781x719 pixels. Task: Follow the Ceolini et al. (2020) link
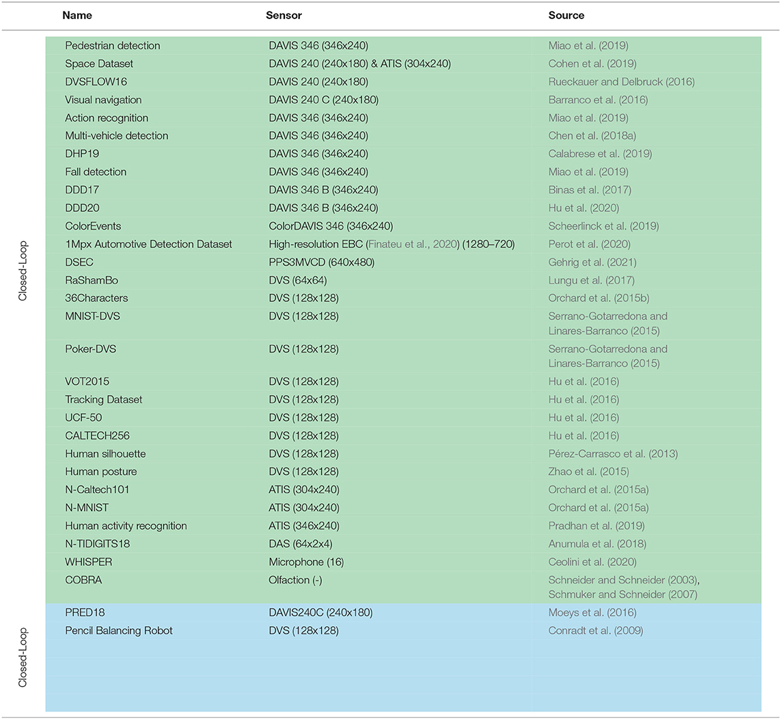coord(592,562)
